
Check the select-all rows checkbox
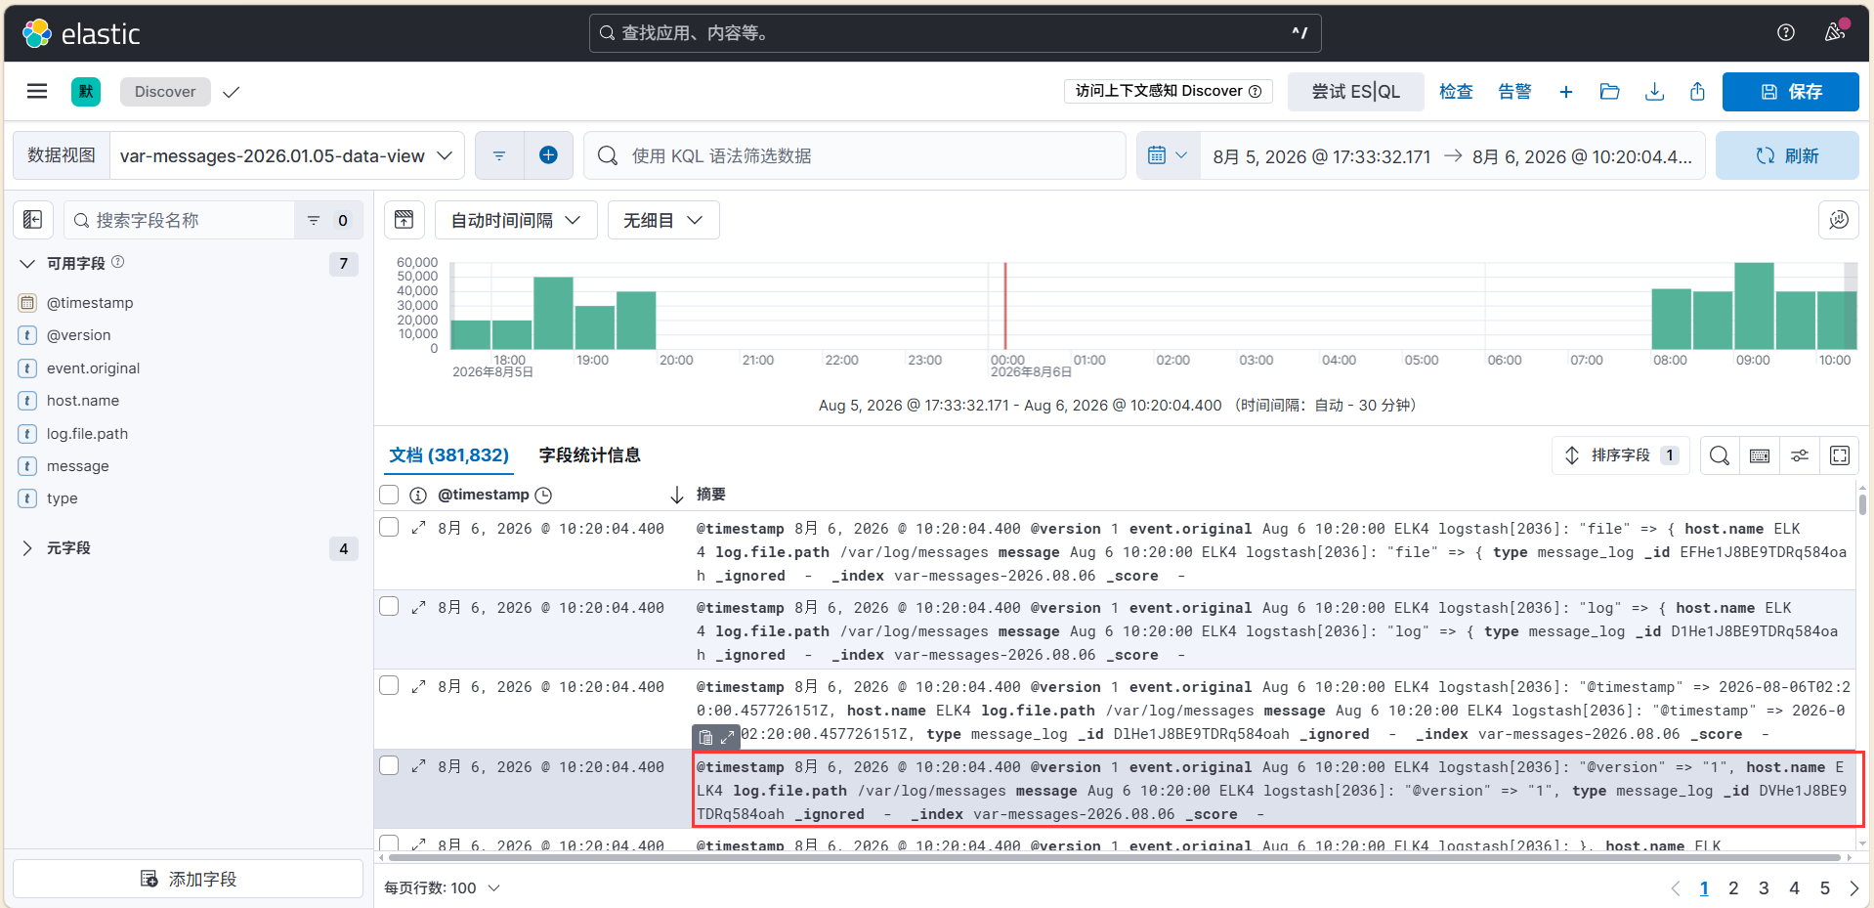pyautogui.click(x=389, y=495)
